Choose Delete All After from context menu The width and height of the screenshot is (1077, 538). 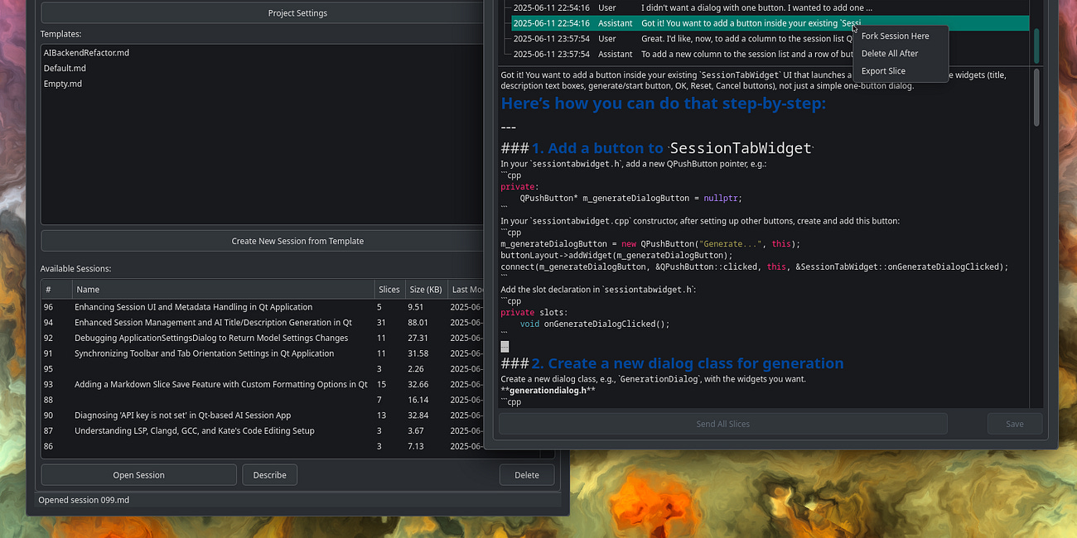click(890, 54)
